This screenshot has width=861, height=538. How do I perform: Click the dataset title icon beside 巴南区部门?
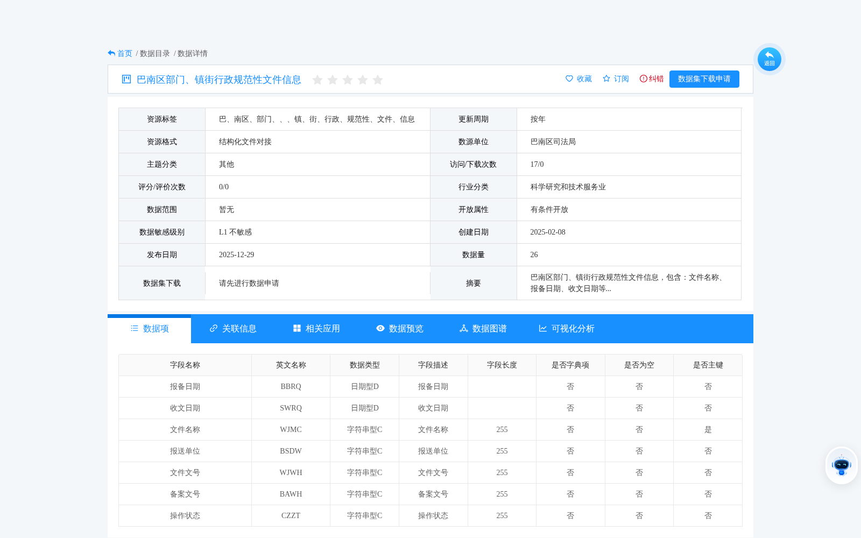click(x=126, y=79)
